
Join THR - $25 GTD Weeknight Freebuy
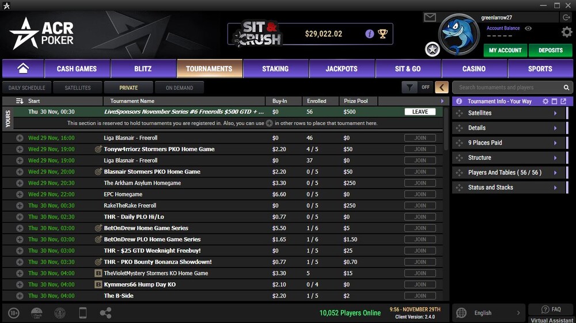420,251
